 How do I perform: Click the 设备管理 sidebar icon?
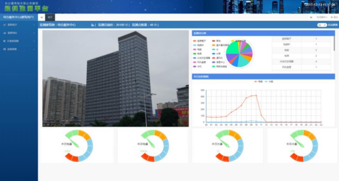pyautogui.click(x=5, y=49)
